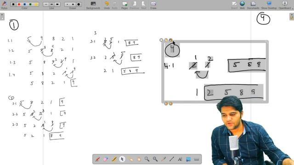Select the Scroll page hand tool
The height and width of the screenshot is (165, 294).
(139, 159)
